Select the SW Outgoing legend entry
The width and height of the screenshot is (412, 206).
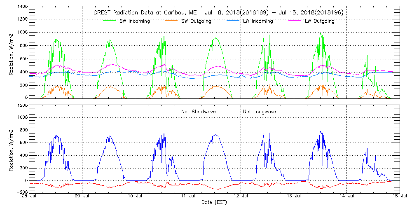(196, 21)
